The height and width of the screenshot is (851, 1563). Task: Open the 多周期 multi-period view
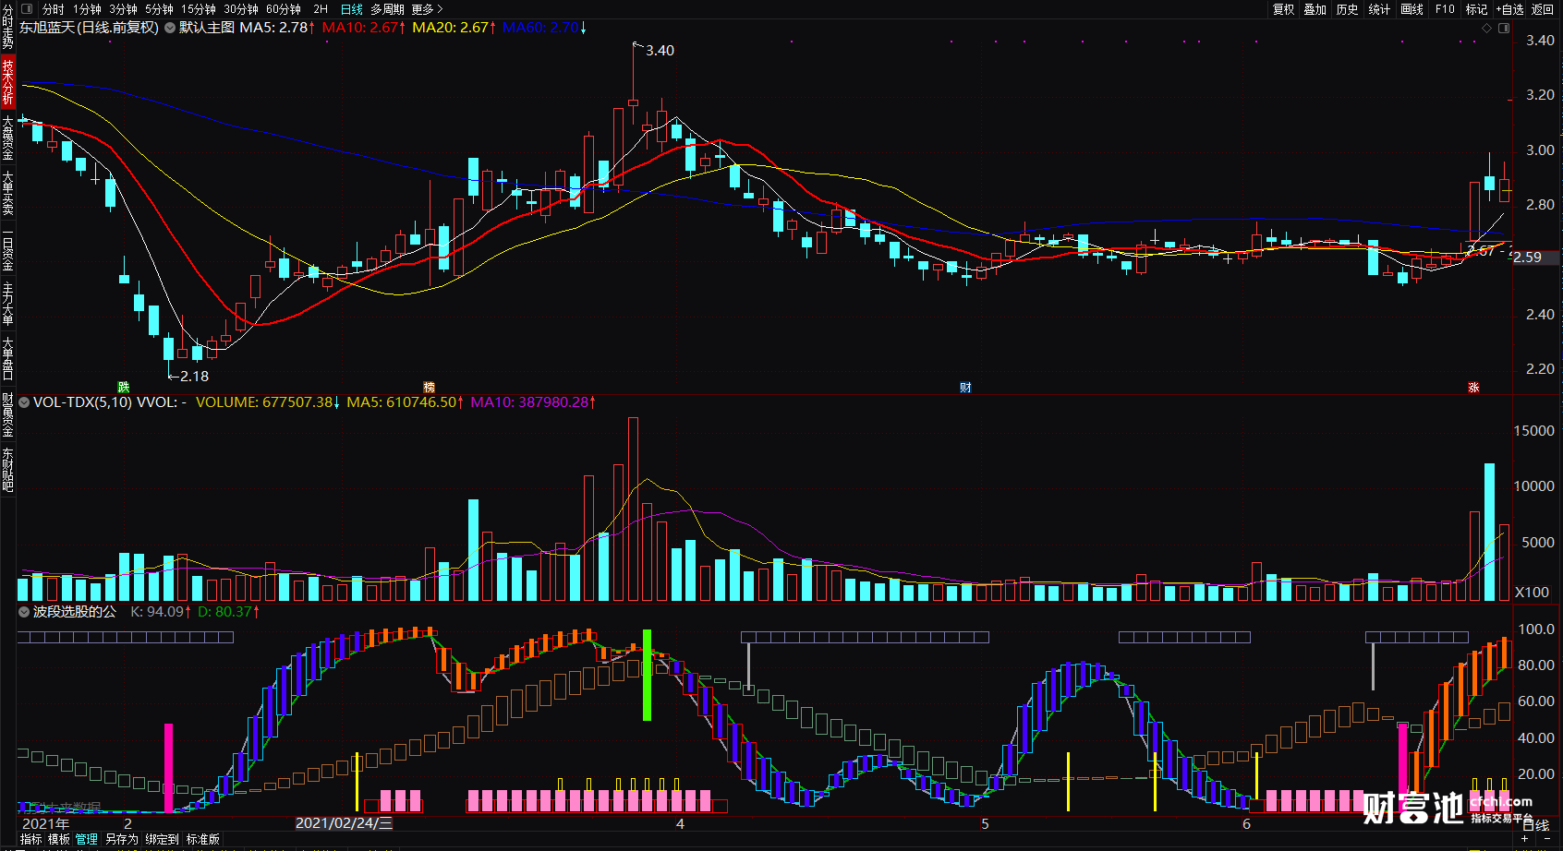click(x=388, y=9)
